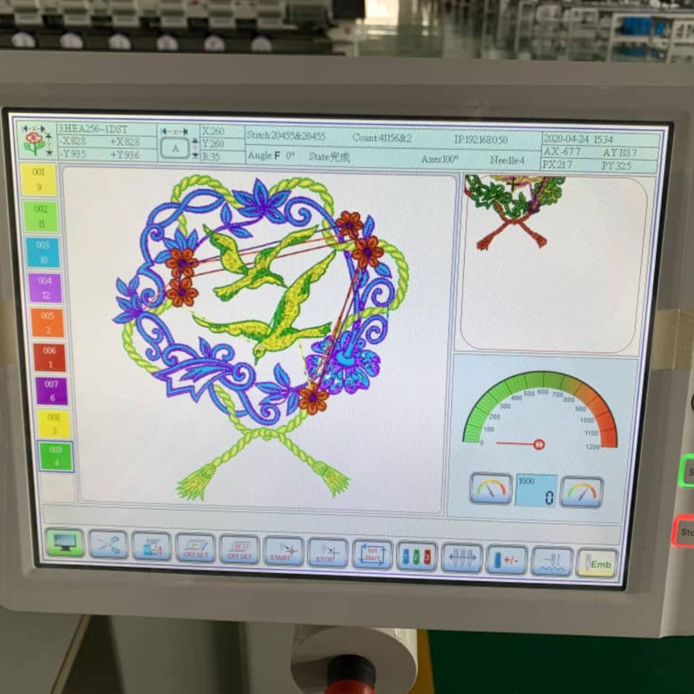This screenshot has height=694, width=694.
Task: Tap the thread +/- adjustment icon
Action: [507, 560]
